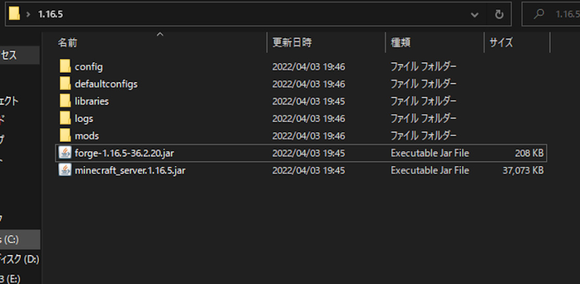
Task: Click the refresh button beside address bar
Action: pos(499,15)
